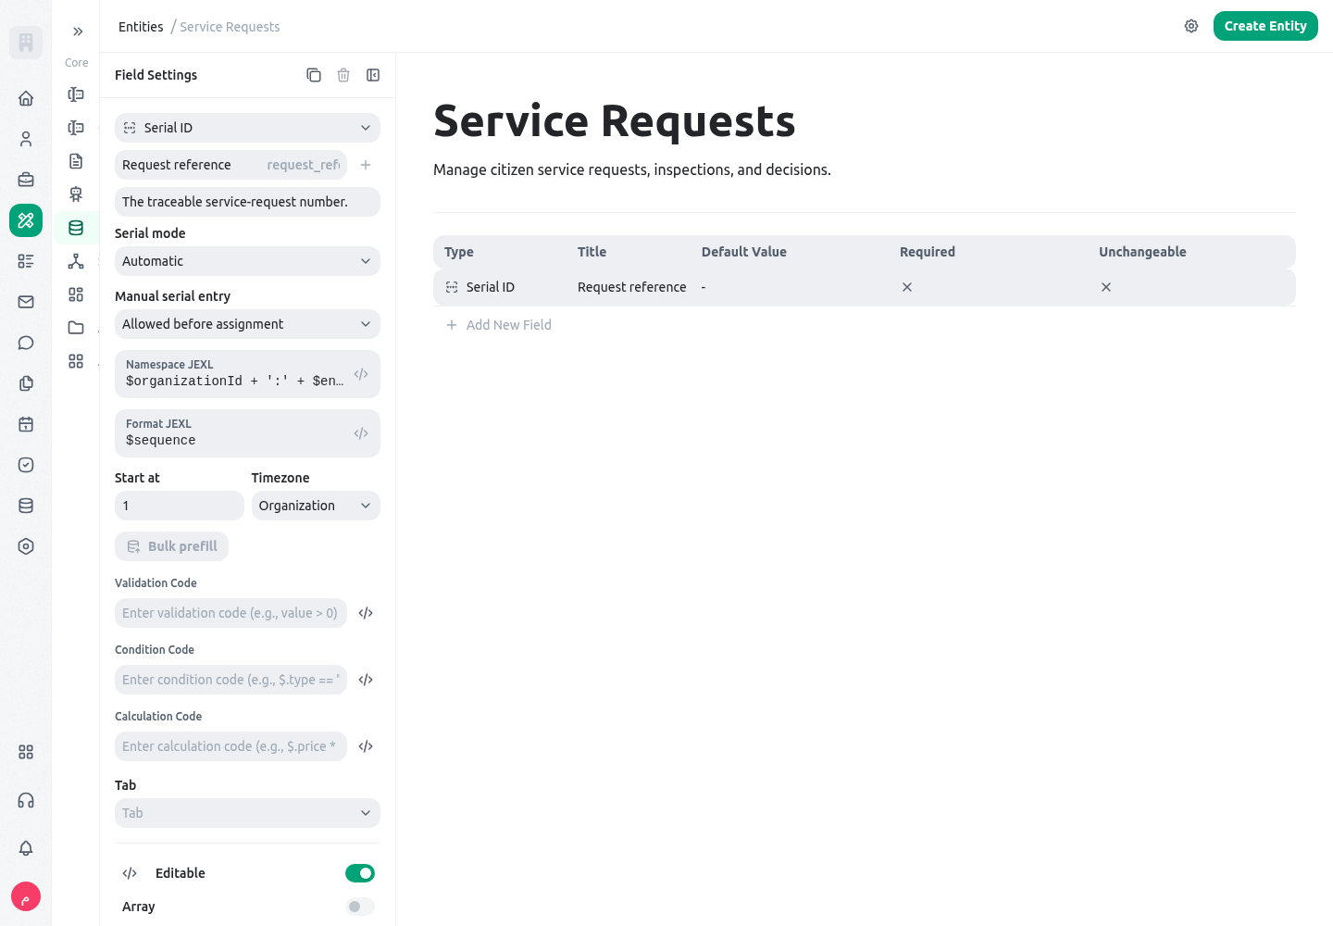
Task: Open the checkmark tasks icon in the rail
Action: [26, 465]
